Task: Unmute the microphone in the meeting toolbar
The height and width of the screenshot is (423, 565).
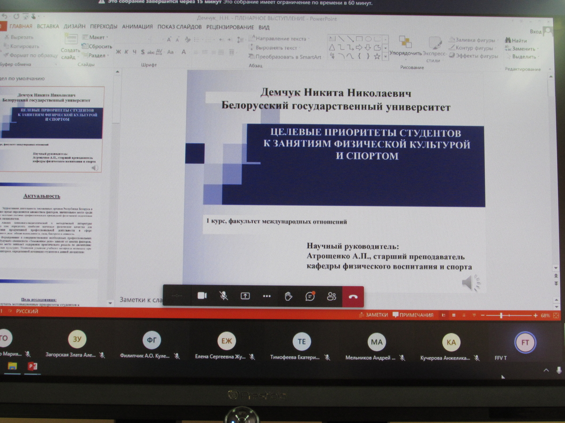Action: tap(224, 296)
